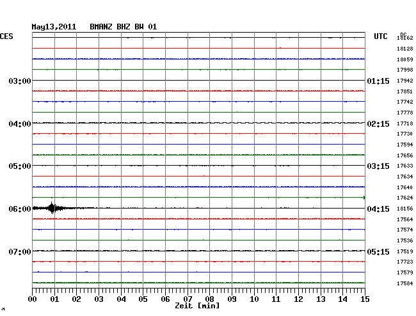
Task: Click the DC value '17742'
Action: (x=405, y=102)
